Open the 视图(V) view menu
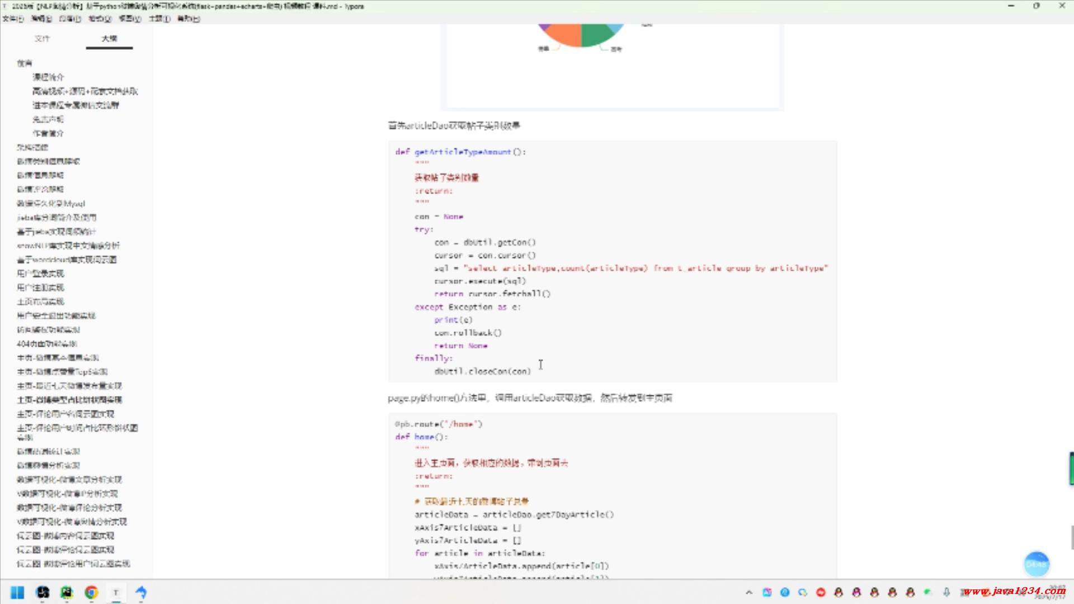Screen dimensions: 1074x604 [130, 18]
